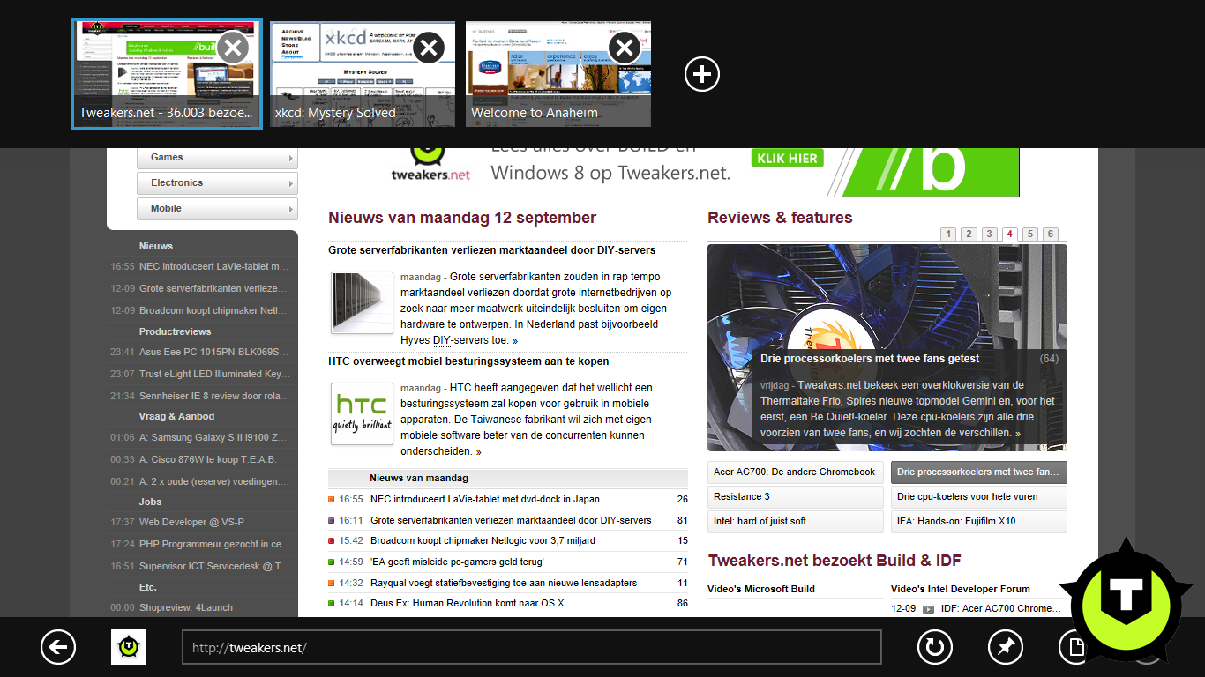Click the Tweakers site icon beside the address bar
Viewport: 1205px width, 677px height.
[129, 647]
